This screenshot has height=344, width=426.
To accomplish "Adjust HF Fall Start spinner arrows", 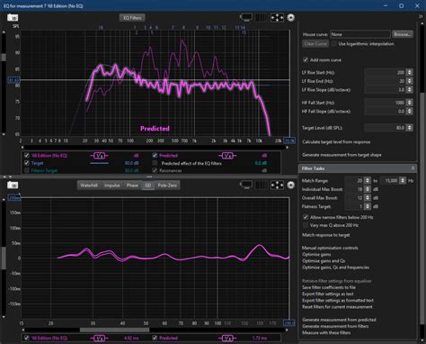I will [x=410, y=103].
